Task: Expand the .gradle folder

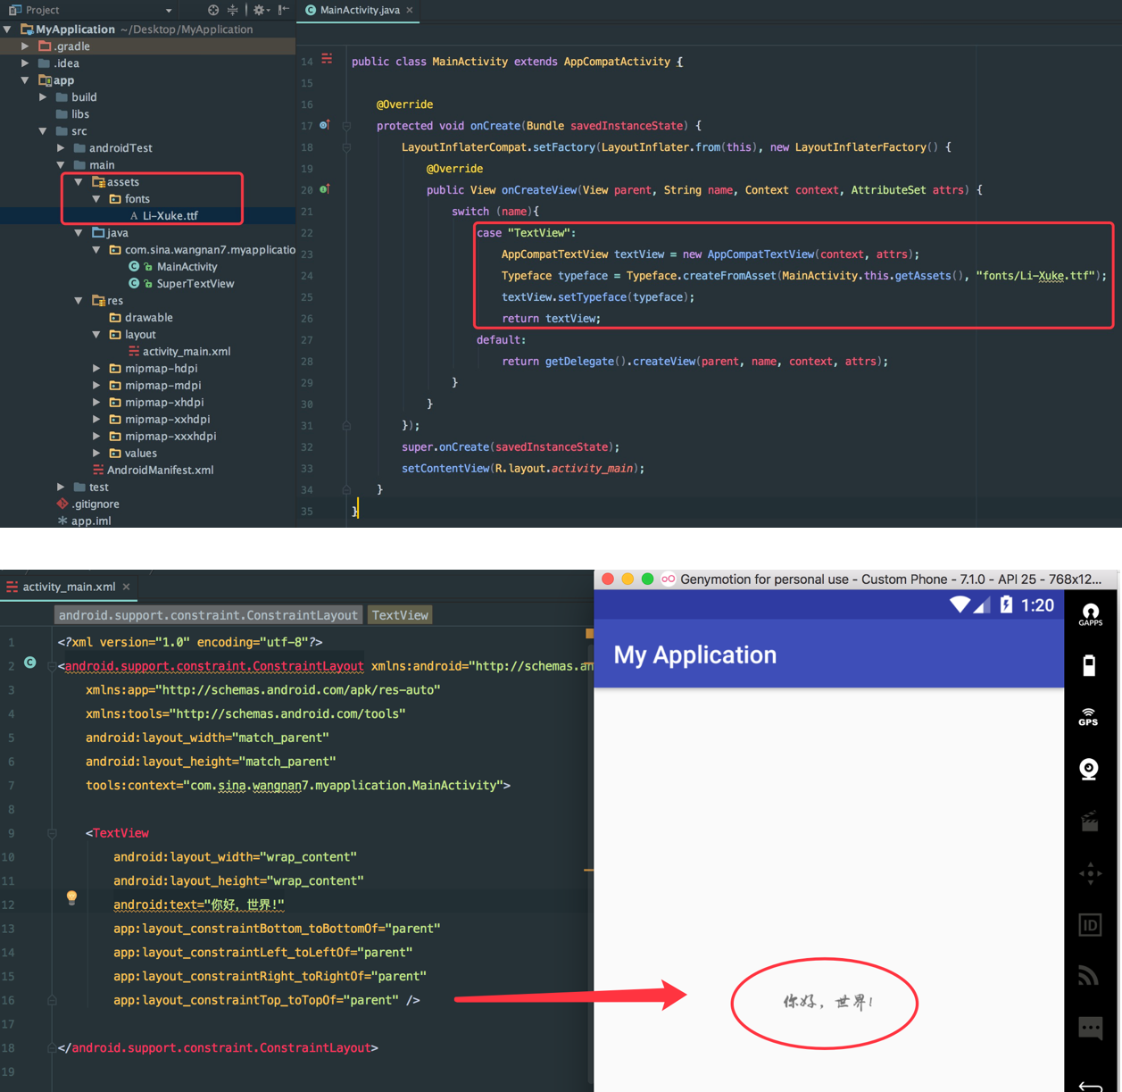Action: [x=26, y=46]
